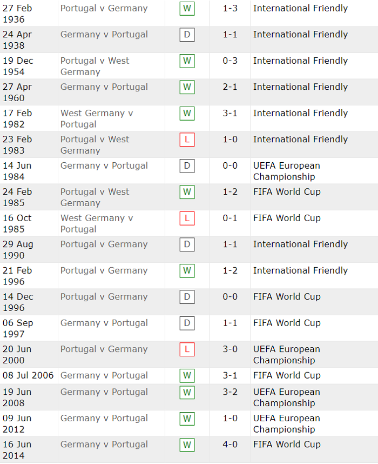Click the D badge for 06 Sep 1997 match

tap(187, 323)
